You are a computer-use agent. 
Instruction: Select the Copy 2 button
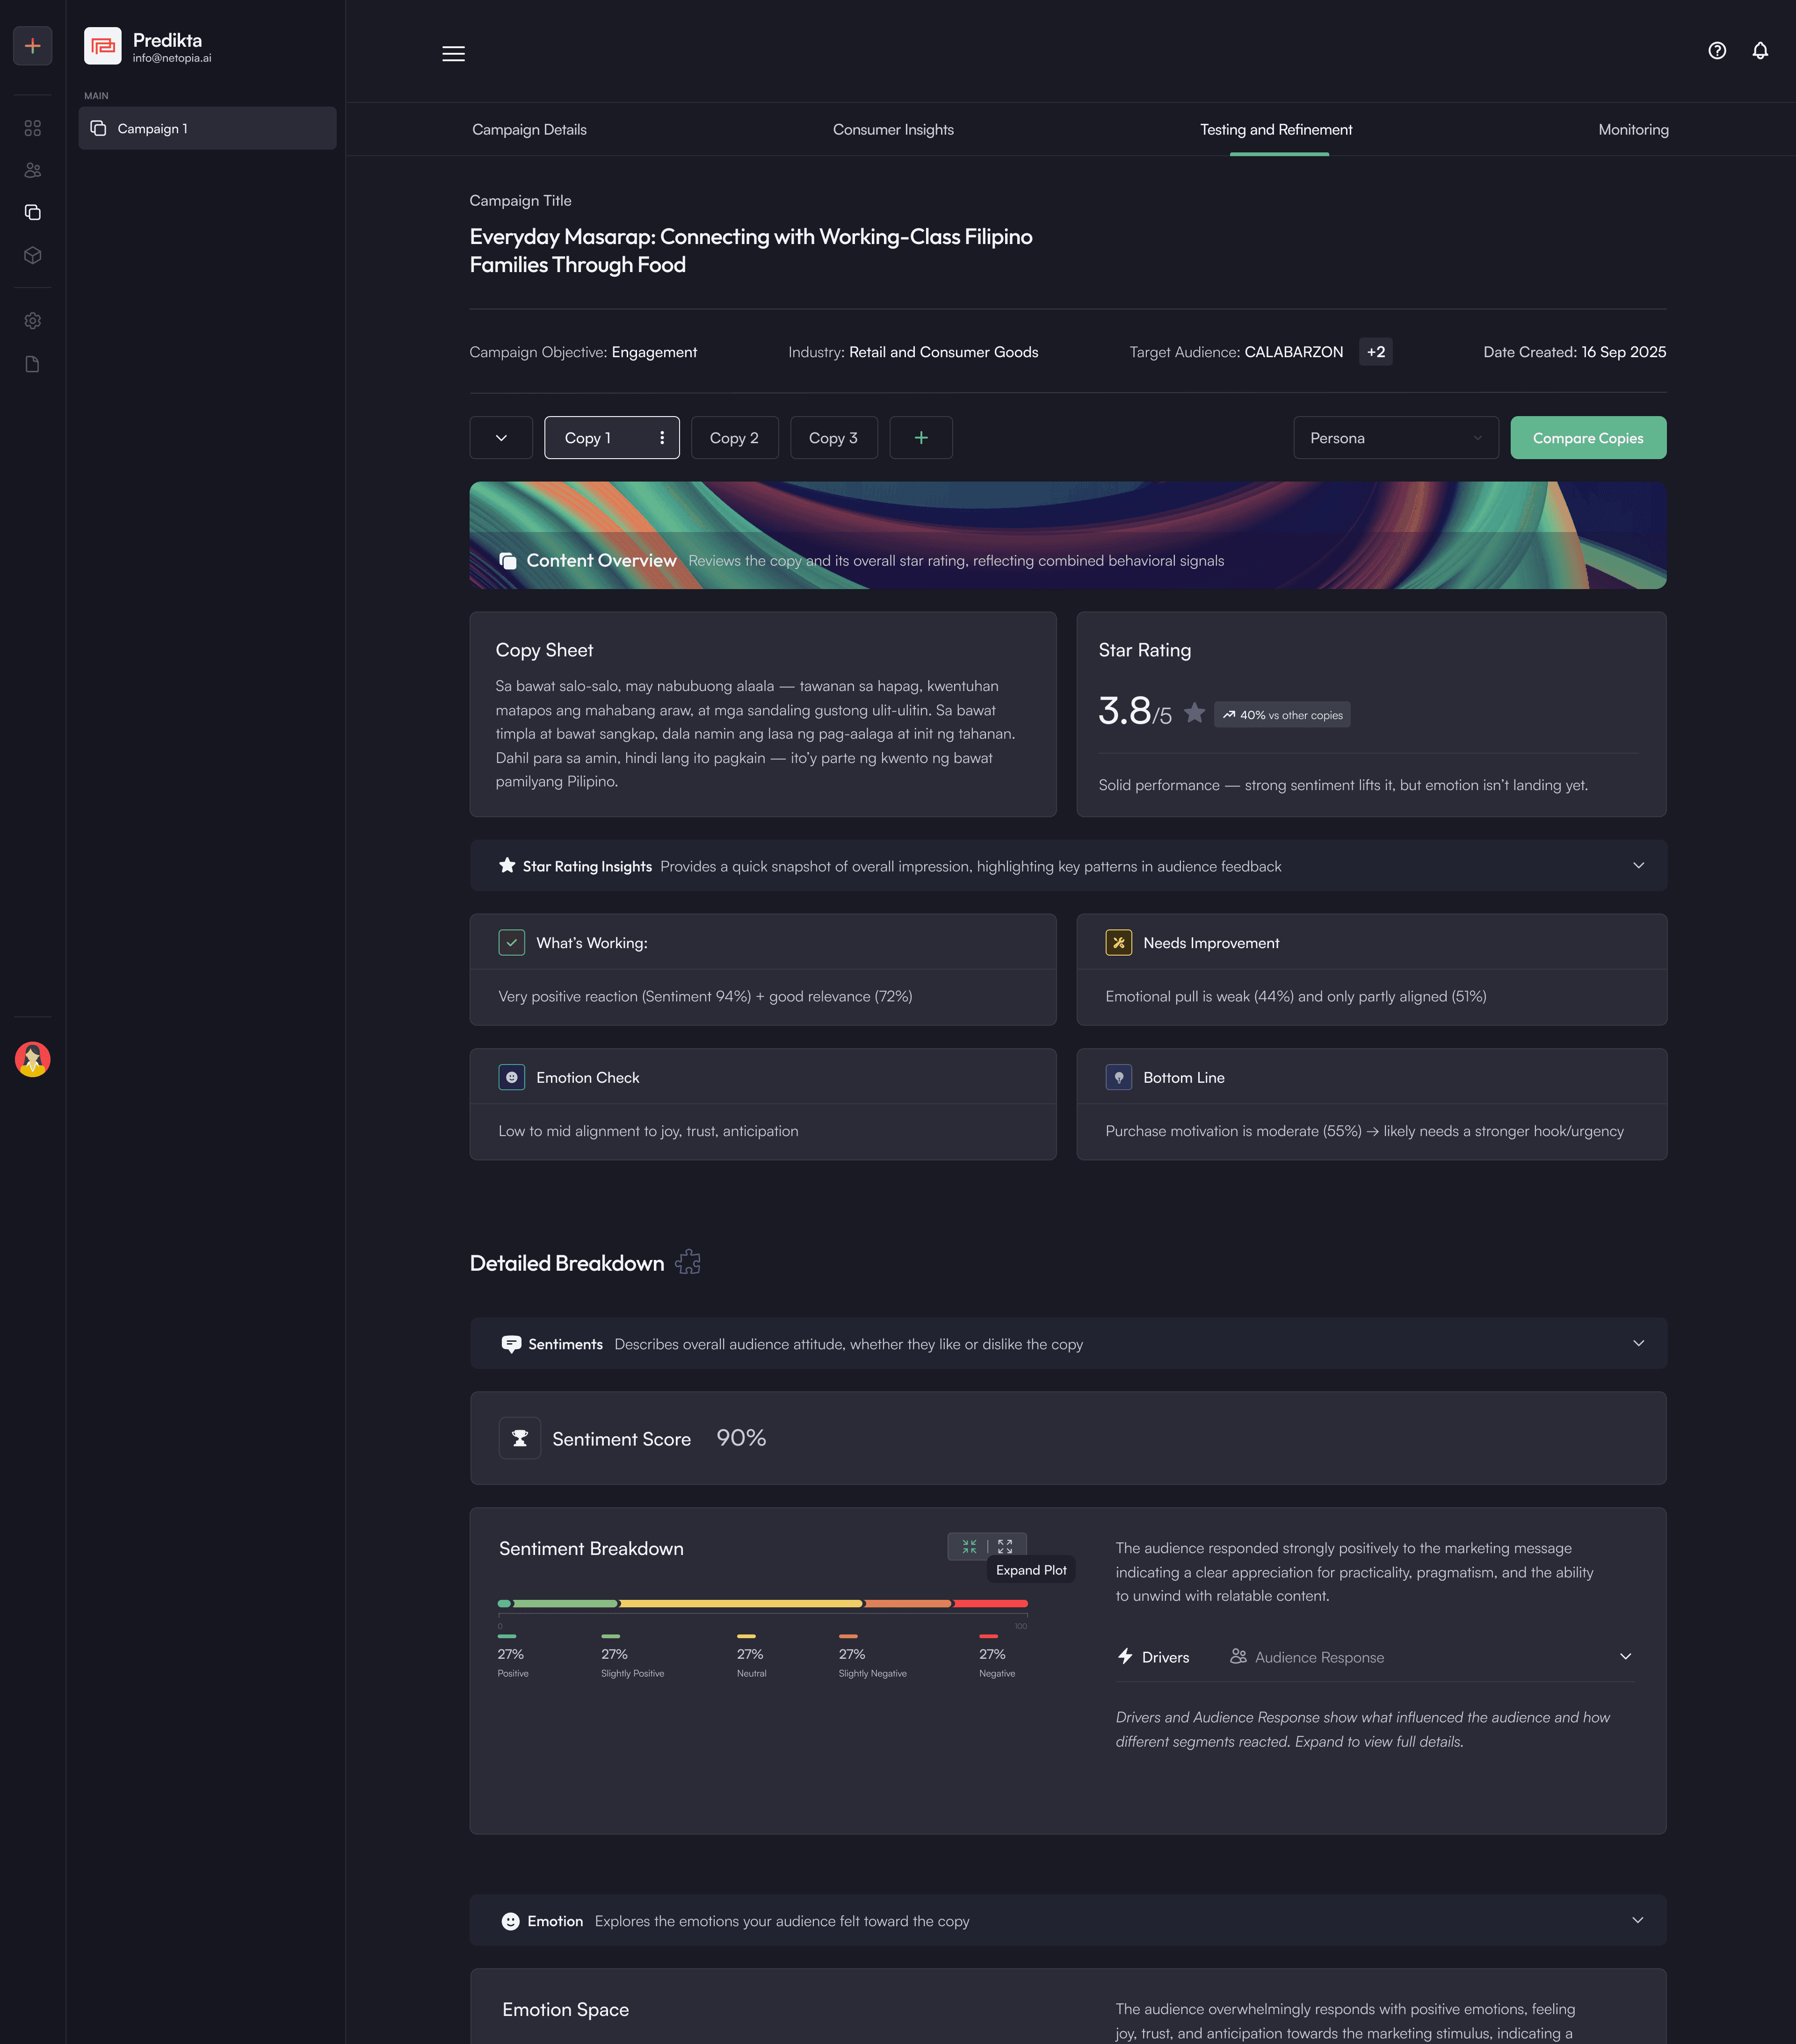click(x=733, y=438)
